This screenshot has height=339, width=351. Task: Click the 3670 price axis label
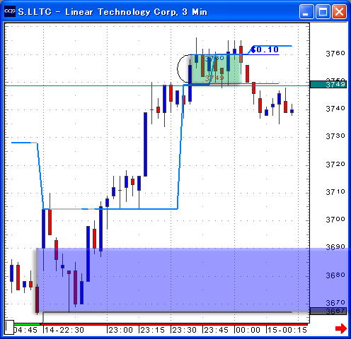(335, 302)
